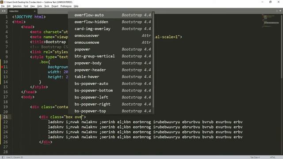Click the closing </style> tag
The image size is (283, 159).
39,87
